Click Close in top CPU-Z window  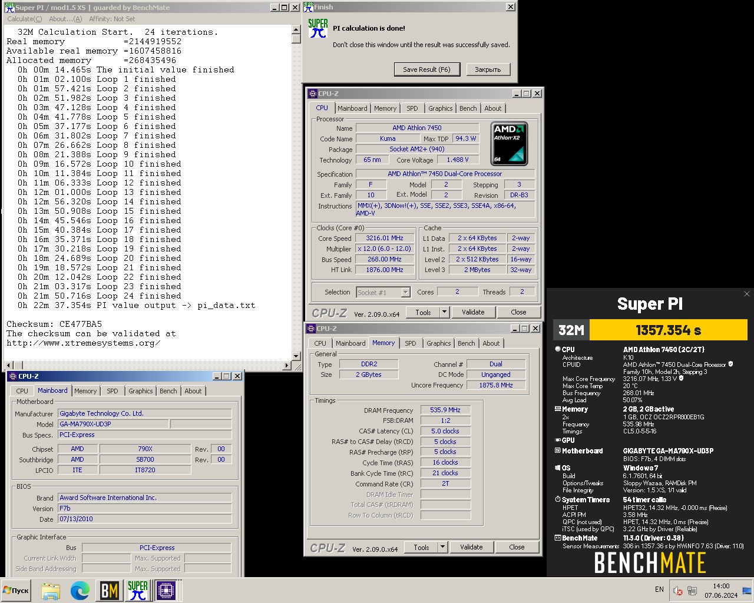(x=518, y=312)
